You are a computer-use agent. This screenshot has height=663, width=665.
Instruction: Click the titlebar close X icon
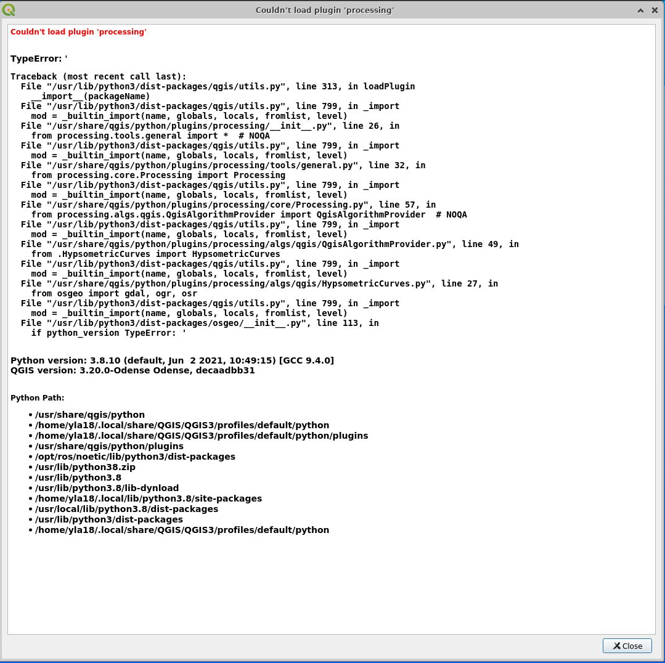(x=655, y=10)
